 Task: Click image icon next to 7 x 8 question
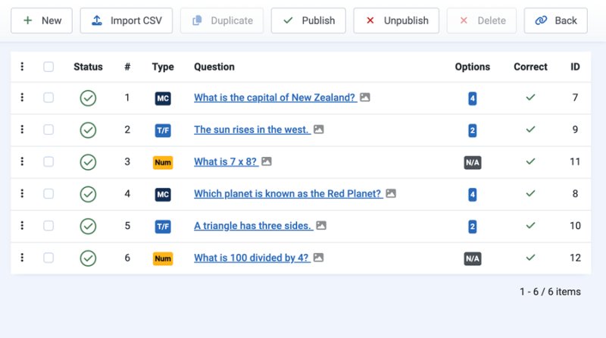point(267,161)
